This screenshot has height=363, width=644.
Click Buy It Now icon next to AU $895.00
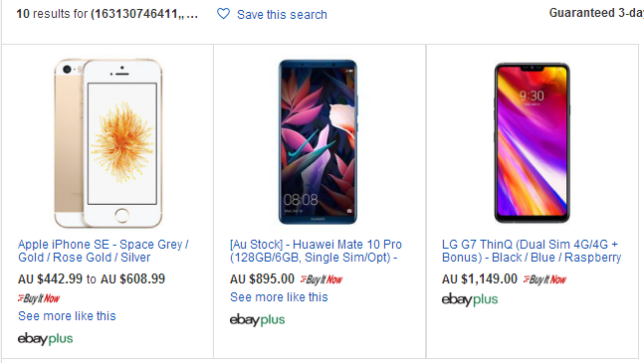coord(322,279)
